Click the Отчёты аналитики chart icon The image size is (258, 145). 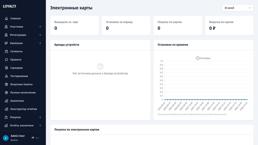[x=6, y=125]
